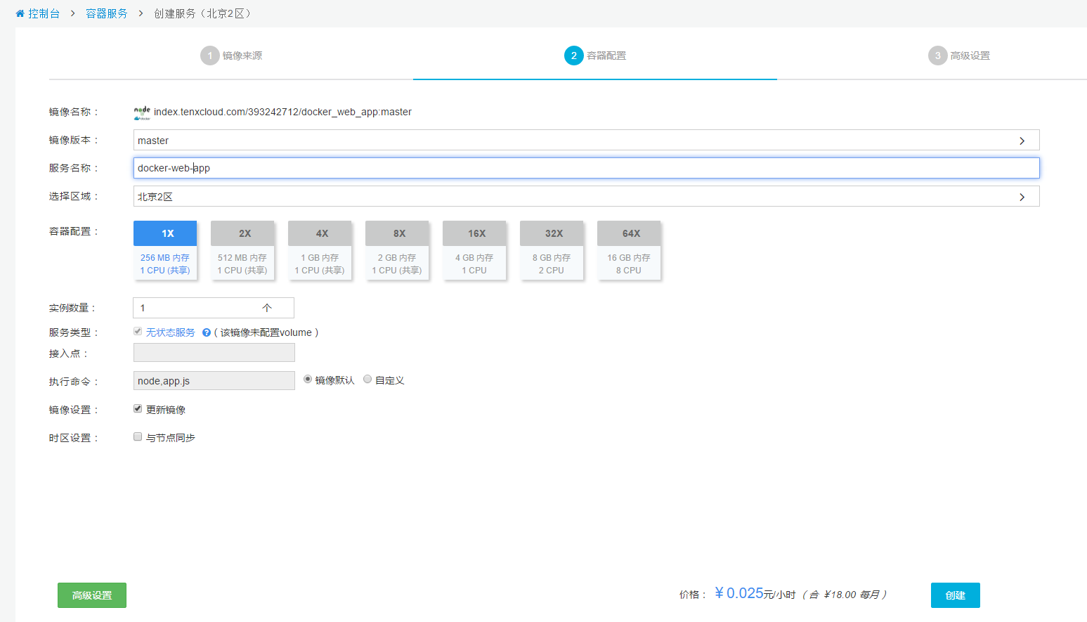This screenshot has height=622, width=1087.
Task: Focus the 实例数量 input field
Action: (x=214, y=308)
